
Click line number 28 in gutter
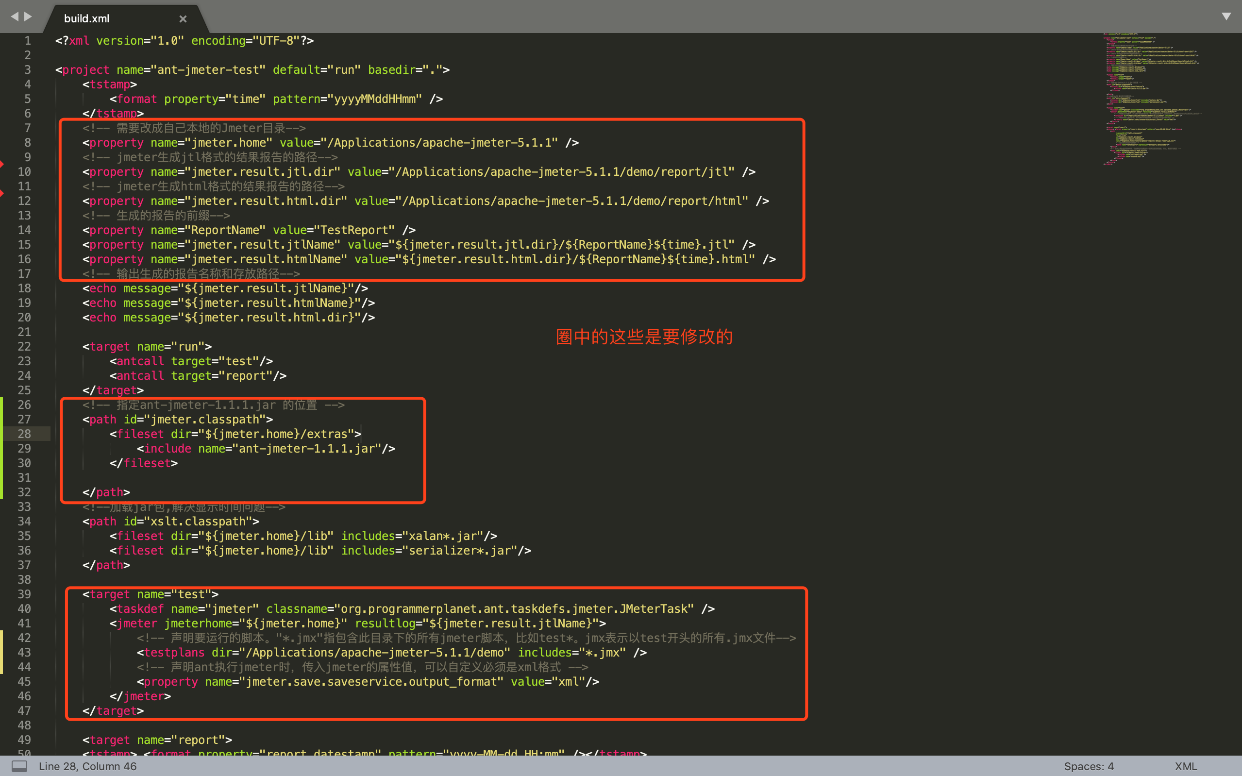pyautogui.click(x=24, y=434)
